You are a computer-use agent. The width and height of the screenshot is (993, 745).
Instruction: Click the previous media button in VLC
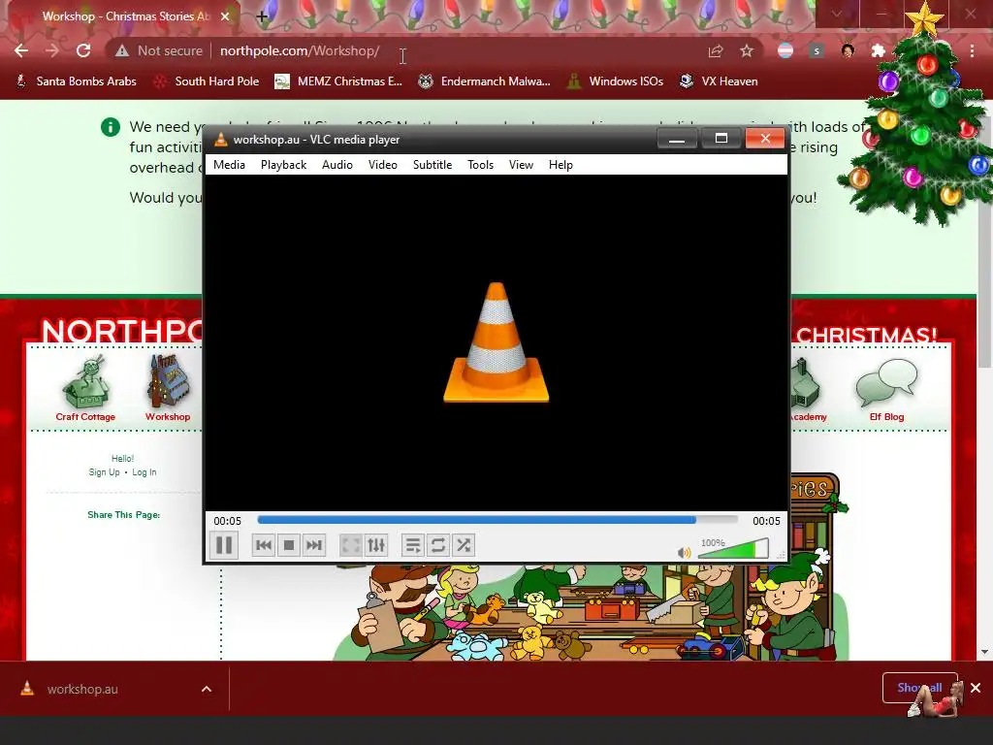pos(264,545)
